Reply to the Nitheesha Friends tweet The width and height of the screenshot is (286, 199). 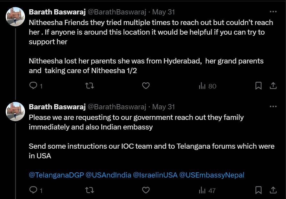coord(33,86)
